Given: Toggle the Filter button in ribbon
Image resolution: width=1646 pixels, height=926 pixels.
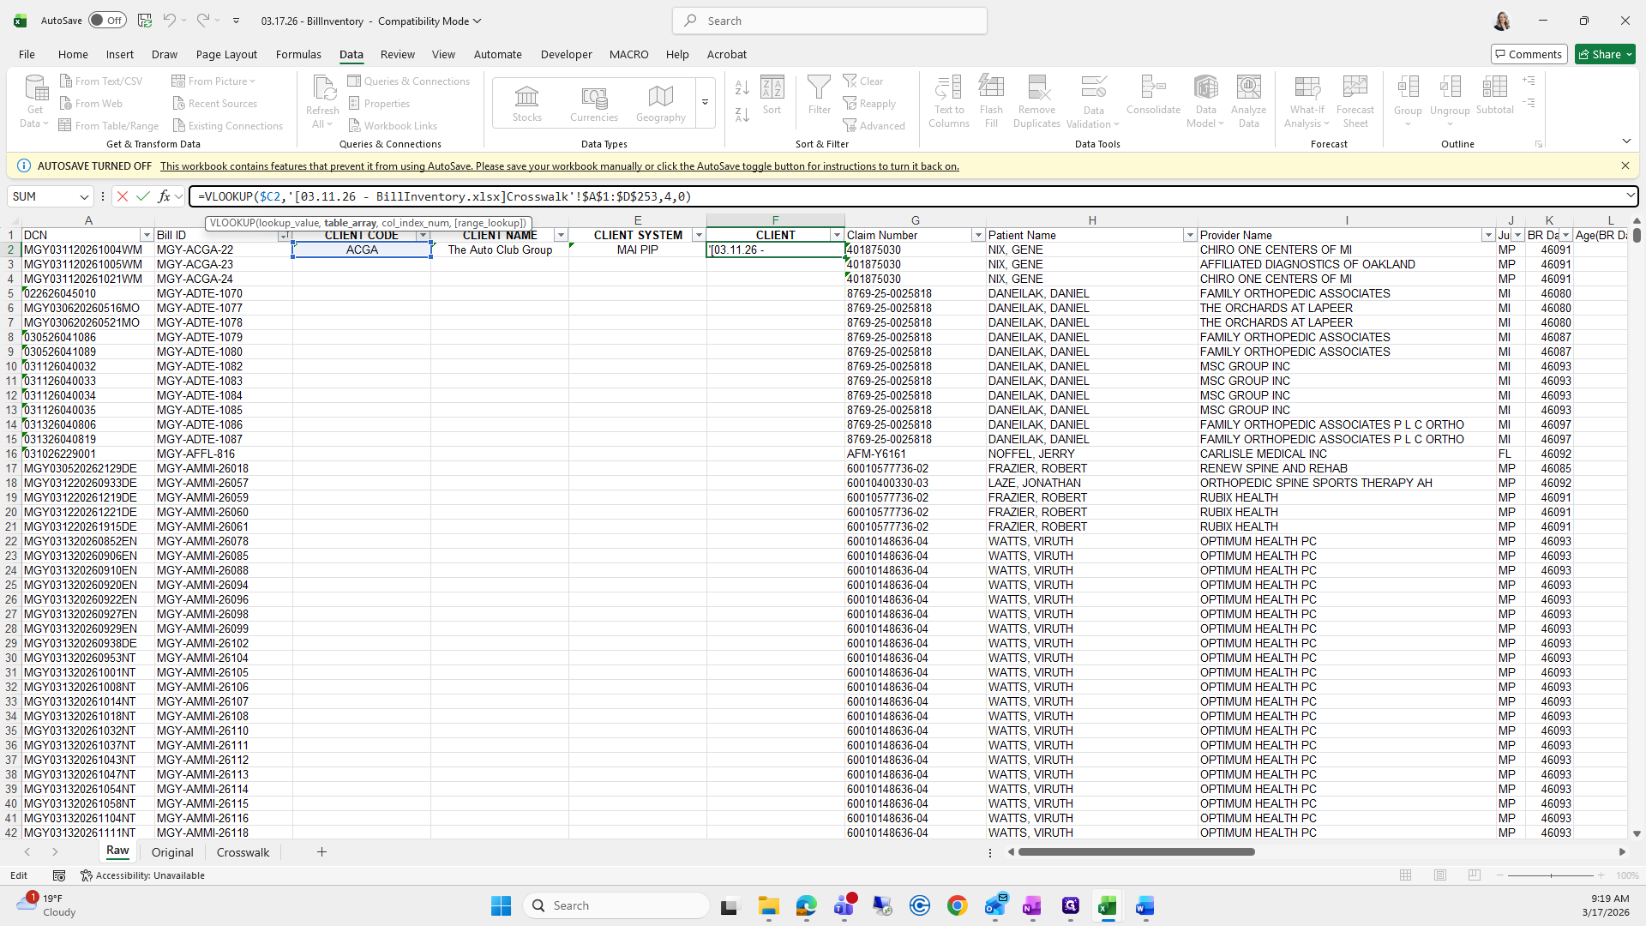Looking at the screenshot, I should (x=819, y=94).
